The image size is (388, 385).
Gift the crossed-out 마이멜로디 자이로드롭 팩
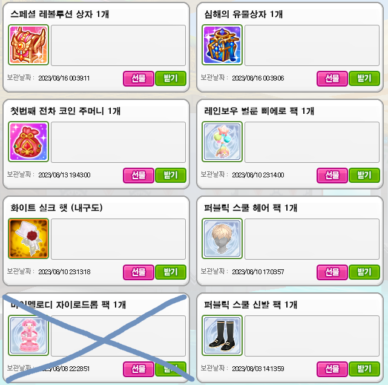point(139,369)
